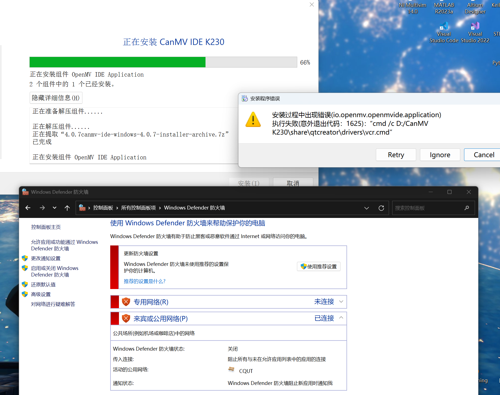Click the Forward navigation arrow
The width and height of the screenshot is (500, 395).
point(42,208)
